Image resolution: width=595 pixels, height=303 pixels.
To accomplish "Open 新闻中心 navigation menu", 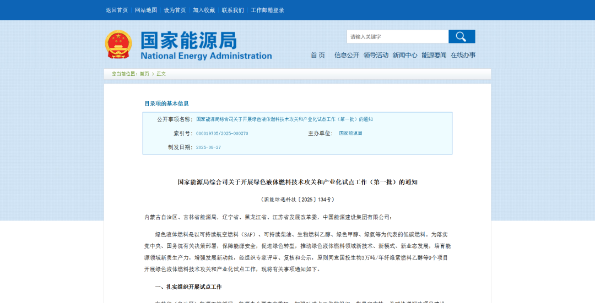I will click(x=405, y=56).
